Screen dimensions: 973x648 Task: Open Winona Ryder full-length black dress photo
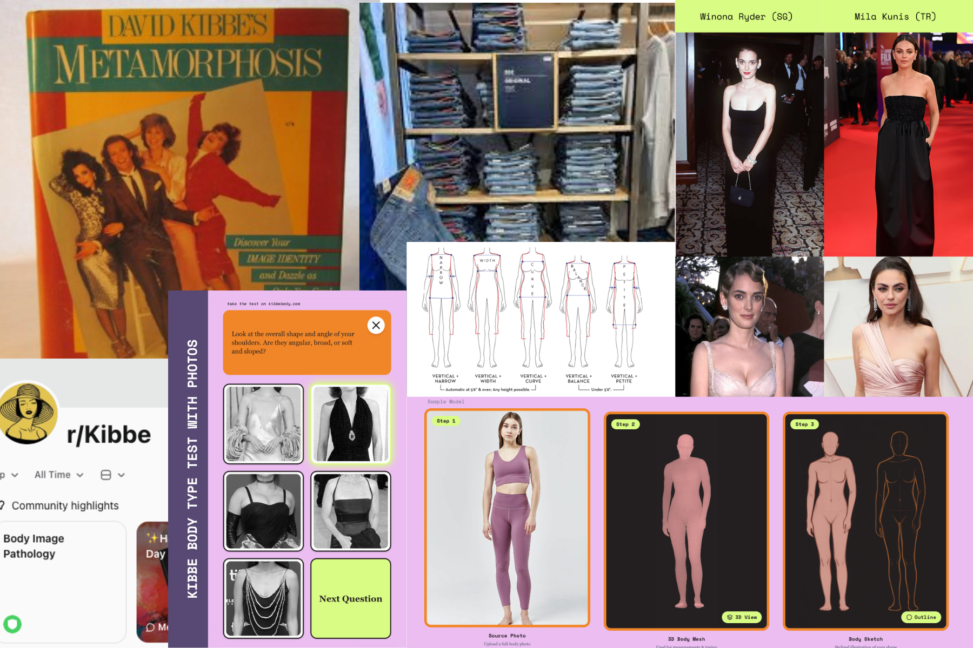tap(750, 144)
